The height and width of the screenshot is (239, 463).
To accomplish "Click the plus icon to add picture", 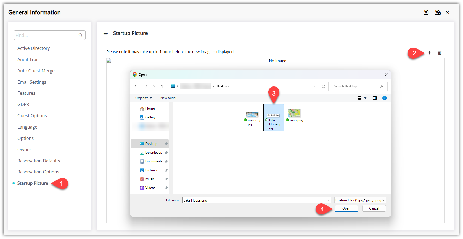I will [x=429, y=53].
